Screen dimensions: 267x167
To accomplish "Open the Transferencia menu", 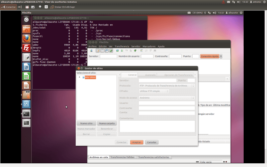I will click(x=122, y=46).
